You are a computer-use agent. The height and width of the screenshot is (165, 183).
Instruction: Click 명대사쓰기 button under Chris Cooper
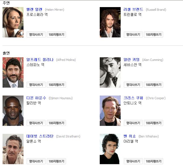133,123
